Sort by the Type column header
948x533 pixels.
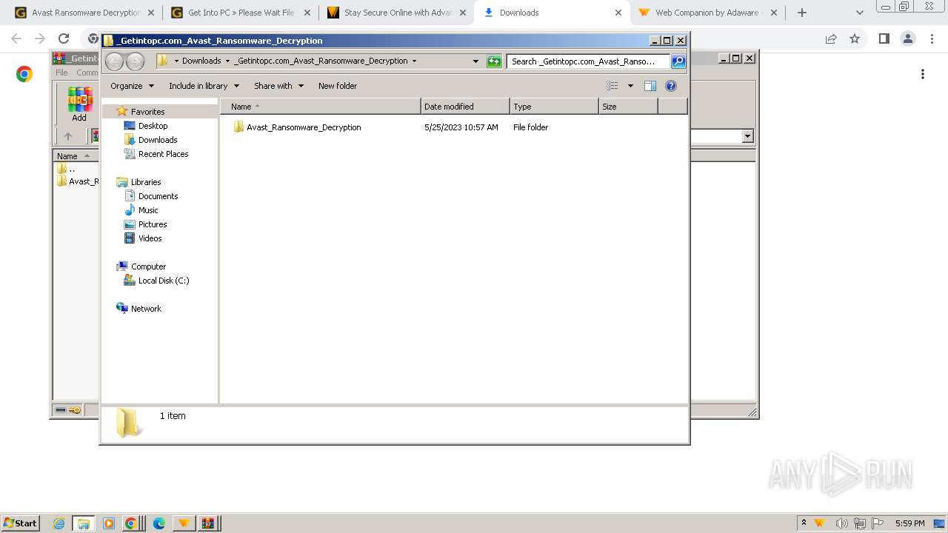(554, 107)
